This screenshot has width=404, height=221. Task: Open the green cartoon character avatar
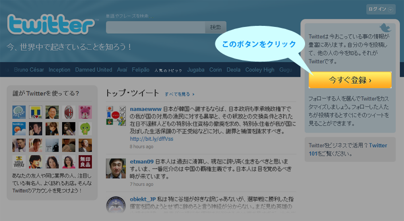pyautogui.click(x=85, y=128)
